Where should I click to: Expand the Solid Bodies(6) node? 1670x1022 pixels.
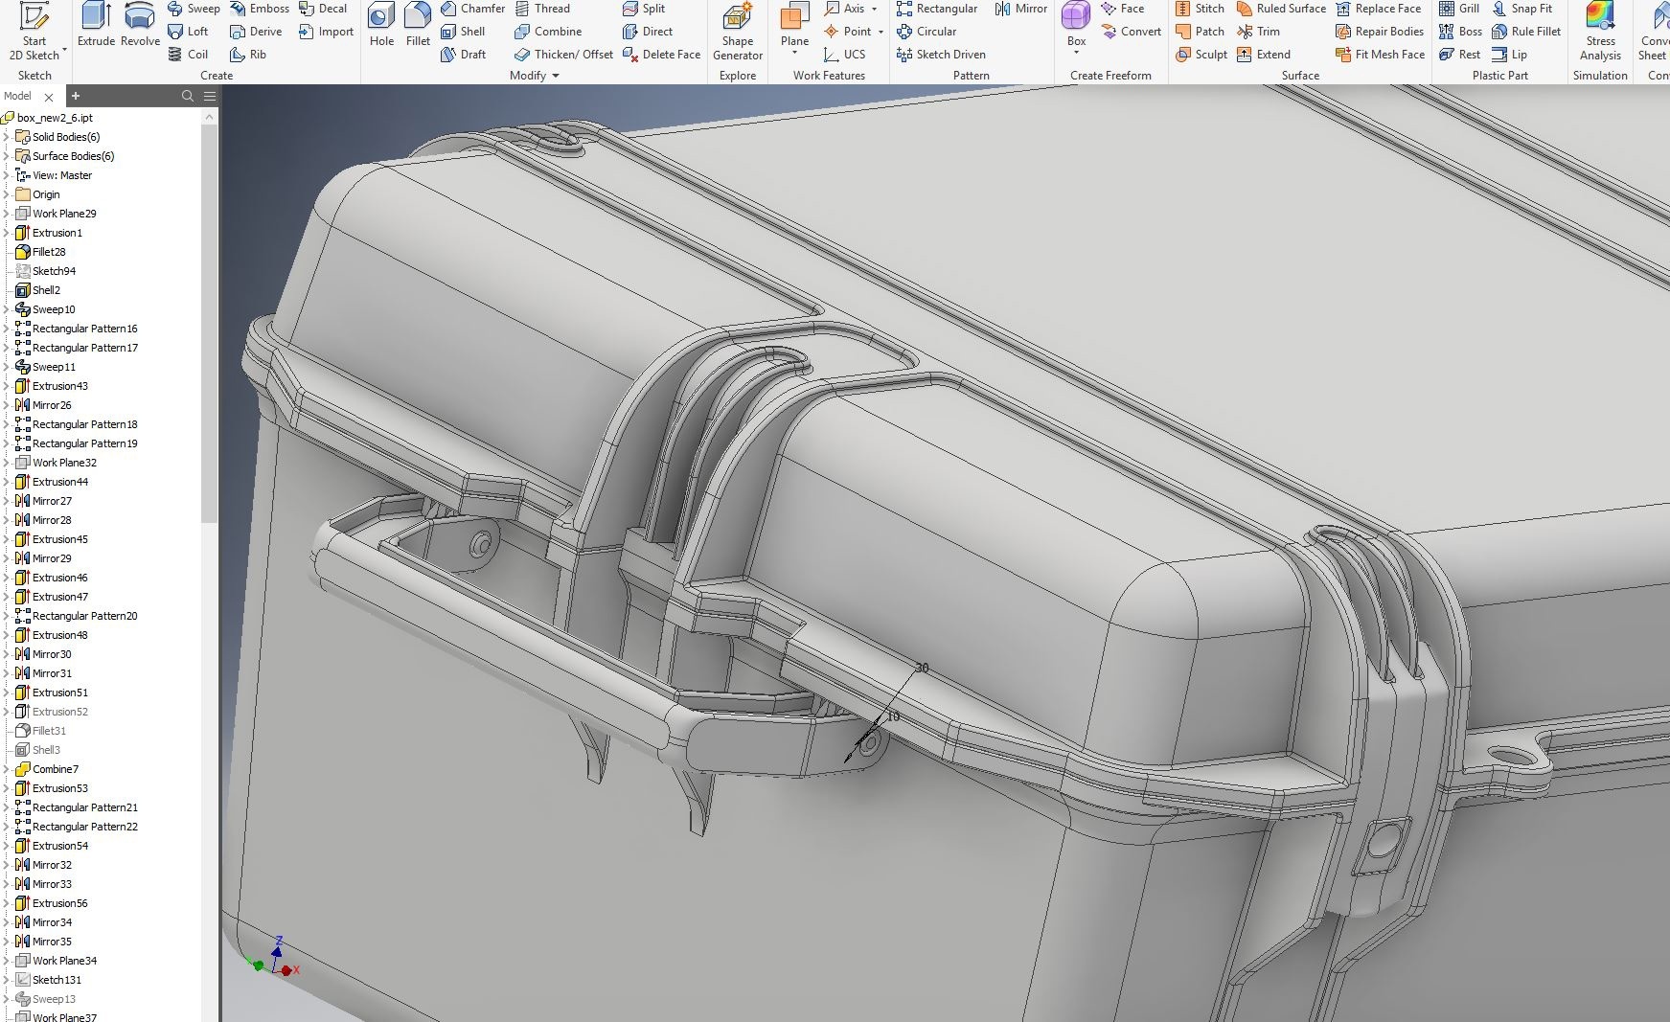click(x=7, y=137)
